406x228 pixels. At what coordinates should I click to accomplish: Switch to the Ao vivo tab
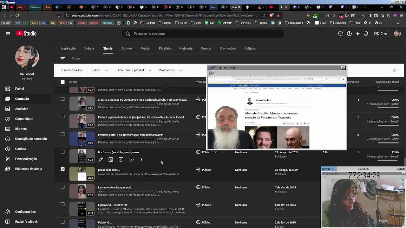coord(127,48)
